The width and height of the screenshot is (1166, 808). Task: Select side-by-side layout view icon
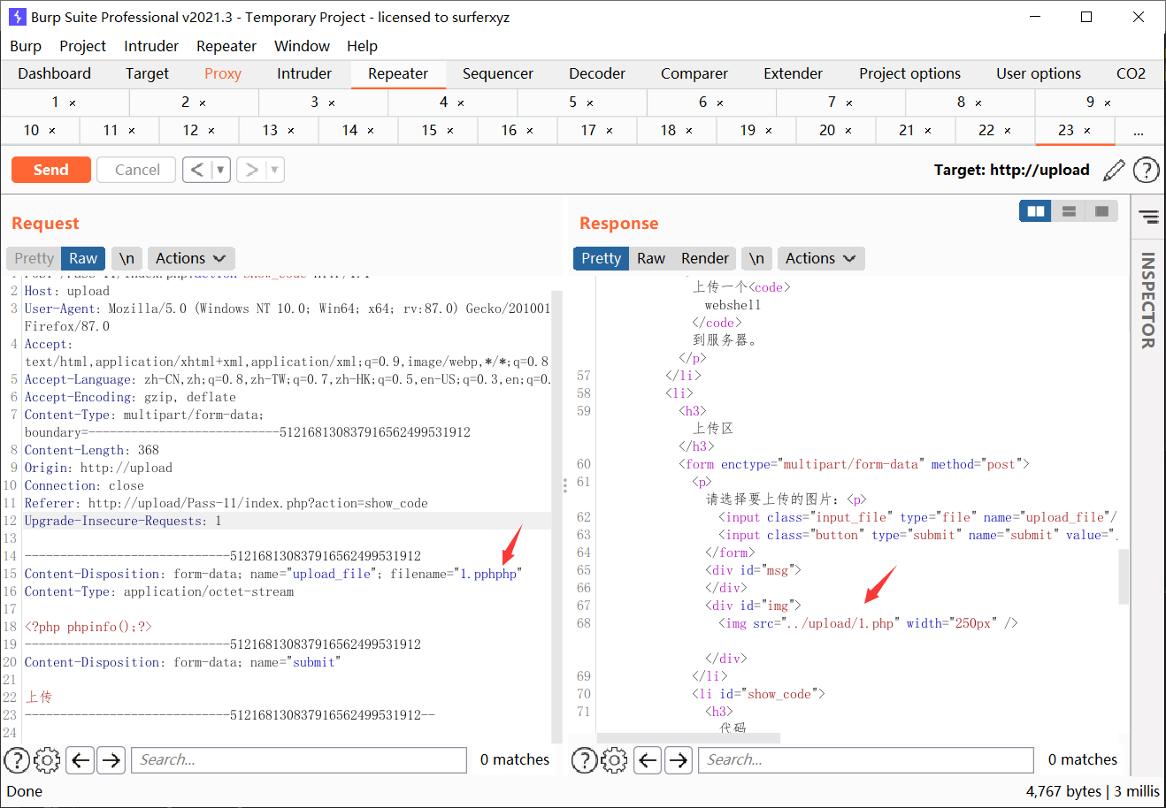[1035, 211]
